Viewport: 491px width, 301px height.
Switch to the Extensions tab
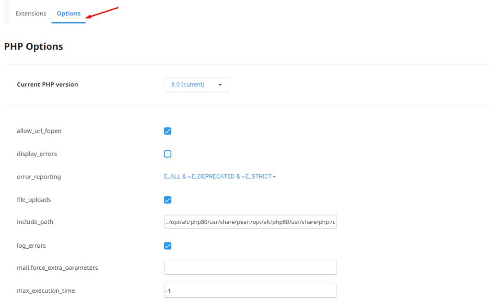tap(31, 13)
